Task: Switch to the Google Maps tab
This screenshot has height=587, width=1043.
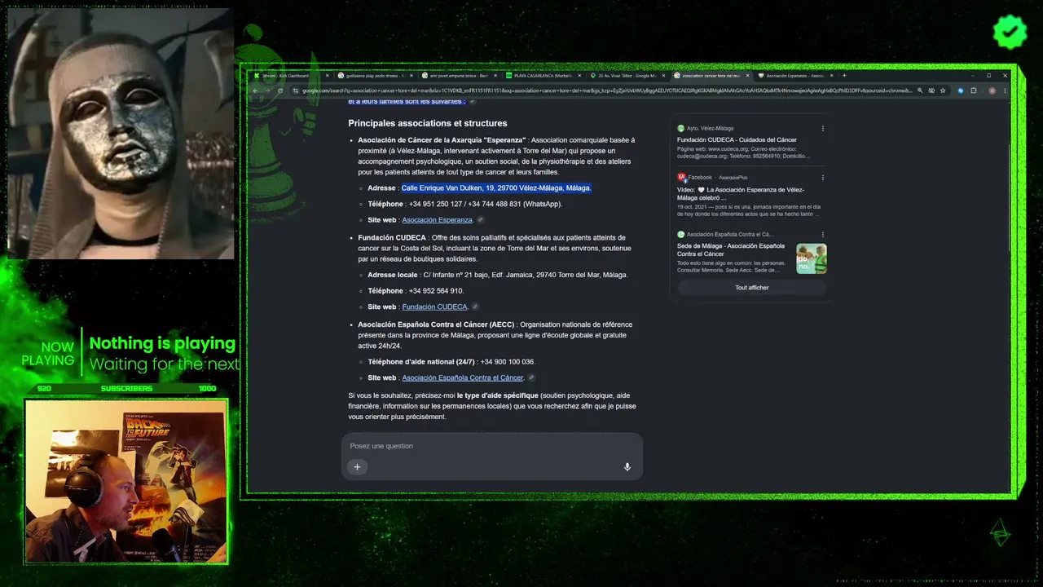Action: (627, 76)
